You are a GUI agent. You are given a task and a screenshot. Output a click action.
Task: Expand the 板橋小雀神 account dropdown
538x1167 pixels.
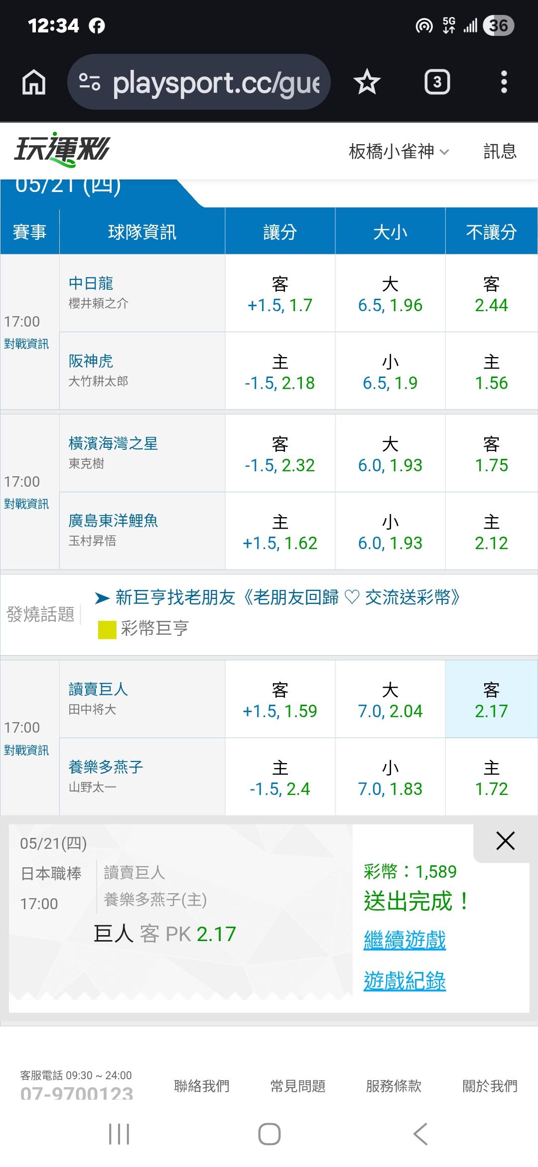click(x=399, y=151)
